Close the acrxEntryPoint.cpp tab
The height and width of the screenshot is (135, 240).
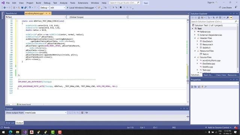(49, 13)
